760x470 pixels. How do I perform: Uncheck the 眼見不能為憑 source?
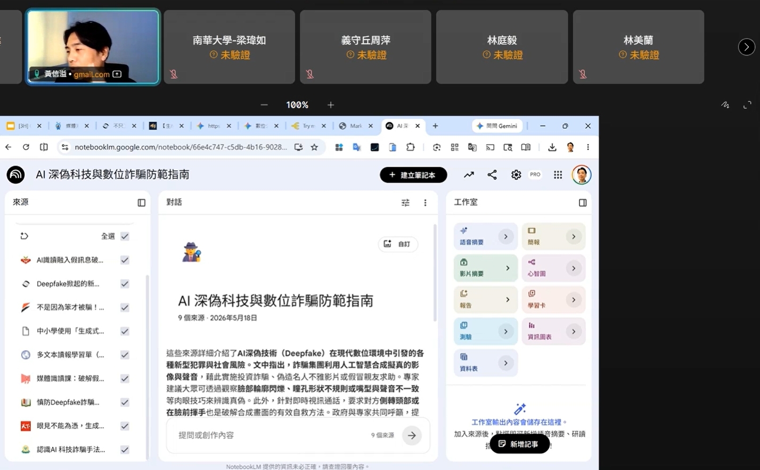(x=125, y=426)
